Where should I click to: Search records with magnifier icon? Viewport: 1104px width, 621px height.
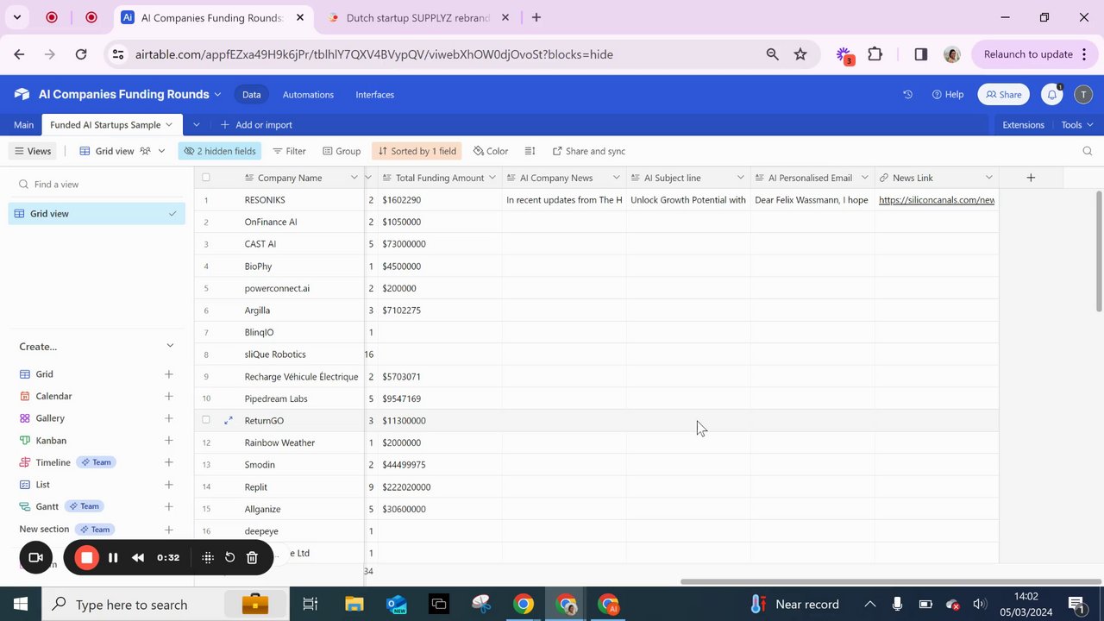coord(1087,151)
